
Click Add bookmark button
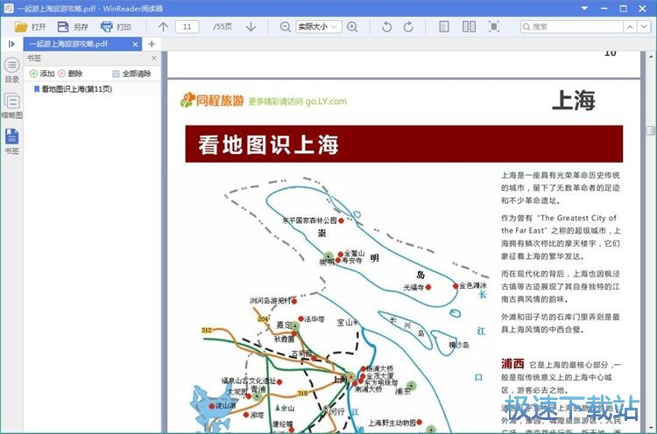click(x=42, y=73)
